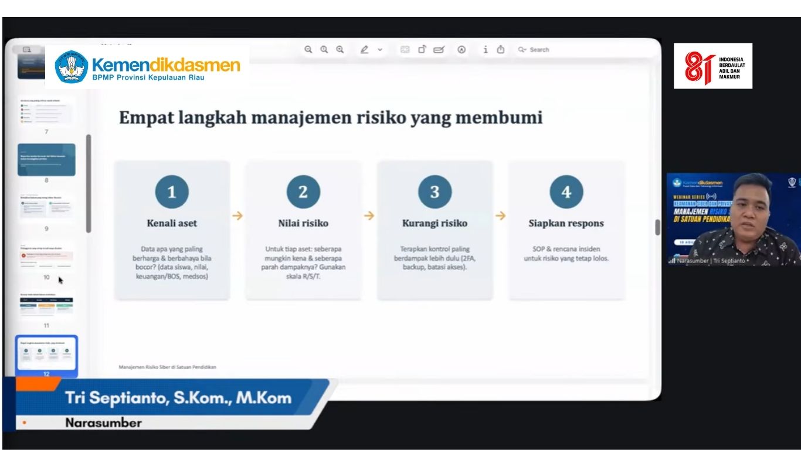
Task: Click the text 'SOP & rencana insiden'
Action: [x=566, y=249]
